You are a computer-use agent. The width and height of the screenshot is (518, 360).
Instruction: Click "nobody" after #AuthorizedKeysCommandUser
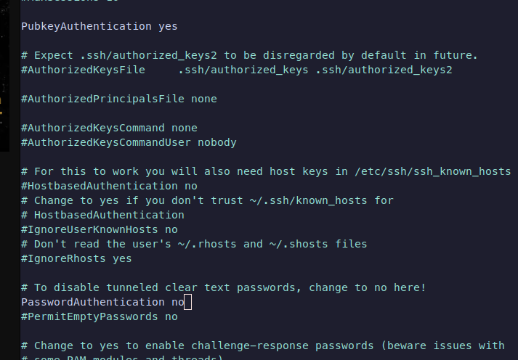point(217,142)
